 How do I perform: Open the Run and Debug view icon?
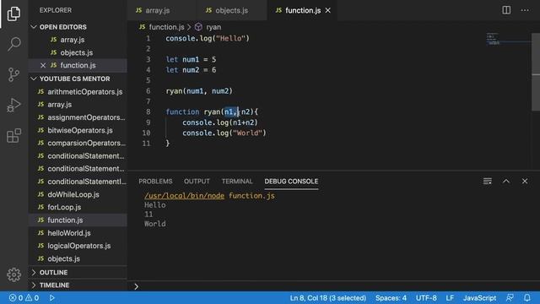coord(13,105)
